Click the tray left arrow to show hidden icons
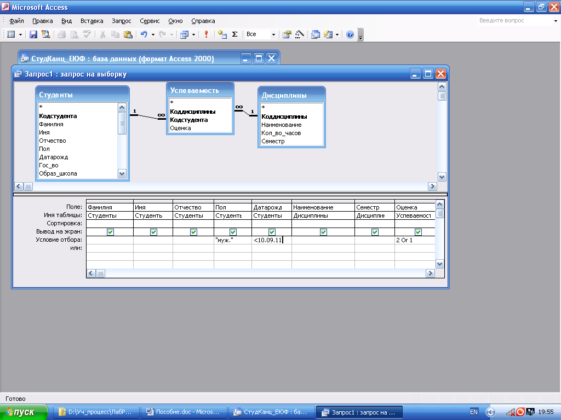The height and width of the screenshot is (420, 561). (x=490, y=412)
